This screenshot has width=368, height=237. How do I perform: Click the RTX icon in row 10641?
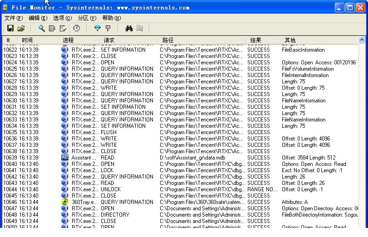[64, 170]
